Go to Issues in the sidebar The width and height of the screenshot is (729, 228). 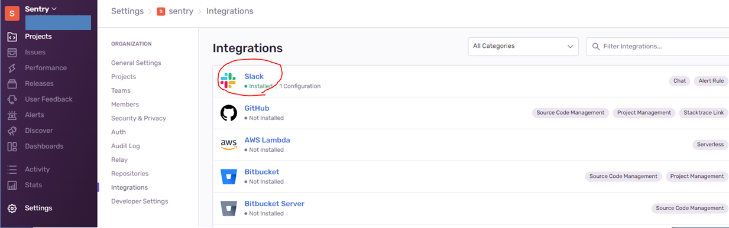point(35,52)
